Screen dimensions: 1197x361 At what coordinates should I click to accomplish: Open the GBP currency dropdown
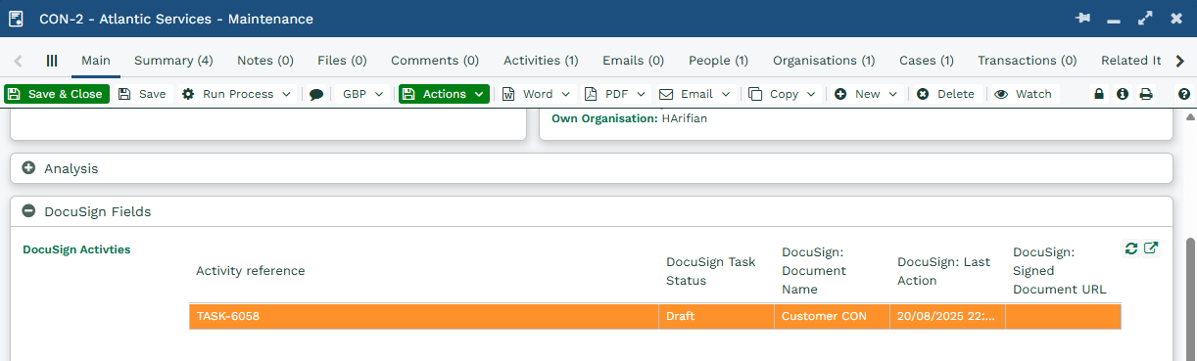362,94
